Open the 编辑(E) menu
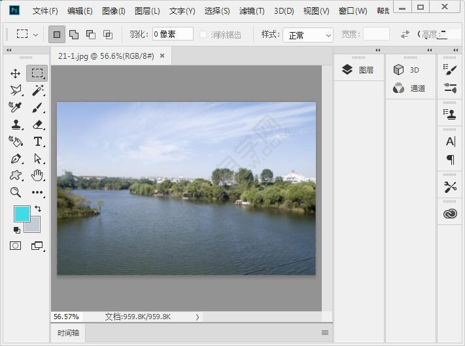Image resolution: width=465 pixels, height=346 pixels. pyautogui.click(x=80, y=11)
